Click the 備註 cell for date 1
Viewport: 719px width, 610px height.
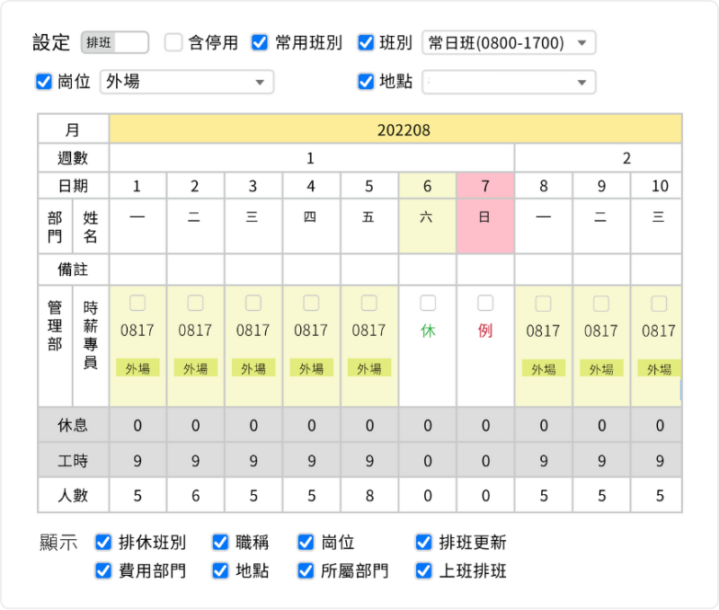(x=138, y=269)
